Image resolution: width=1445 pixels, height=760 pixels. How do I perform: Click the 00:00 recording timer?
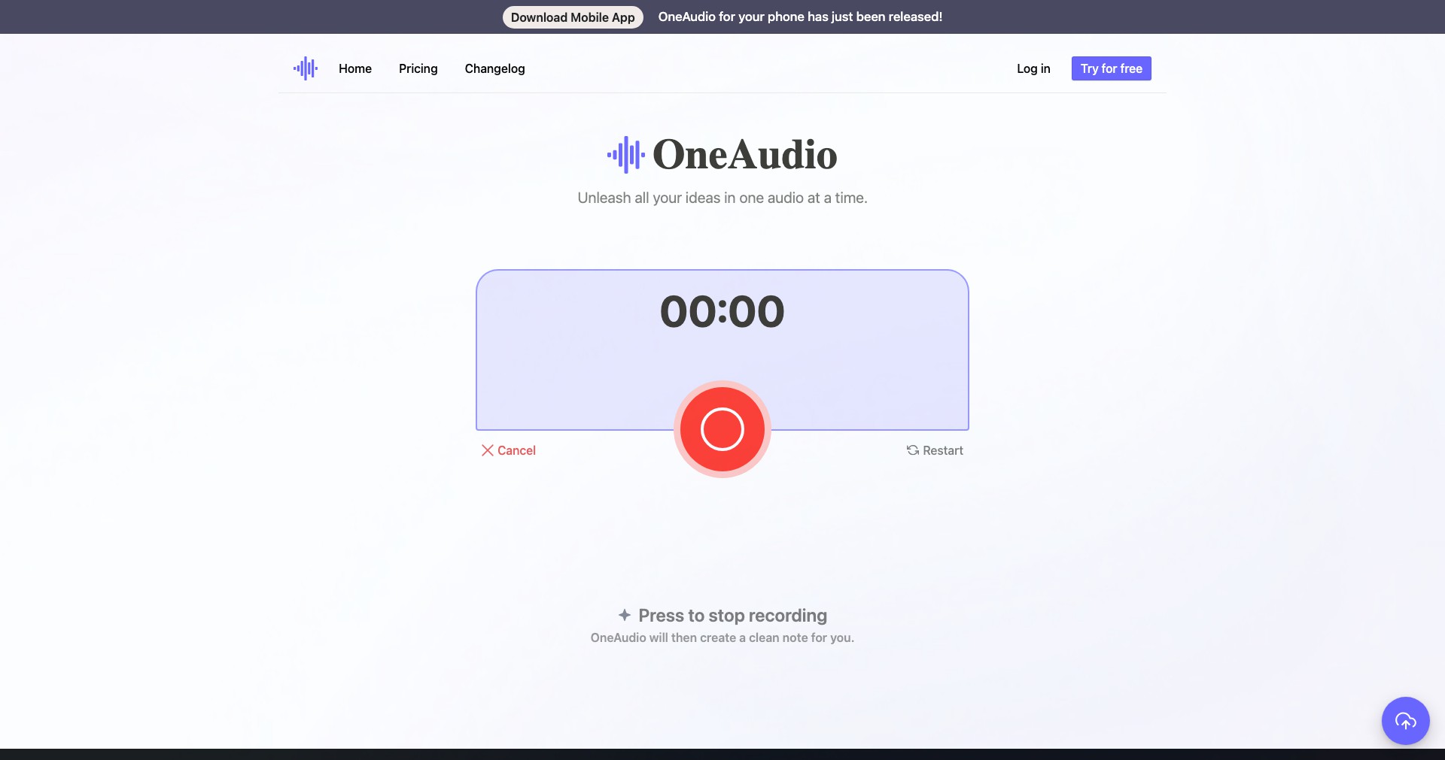(x=722, y=311)
